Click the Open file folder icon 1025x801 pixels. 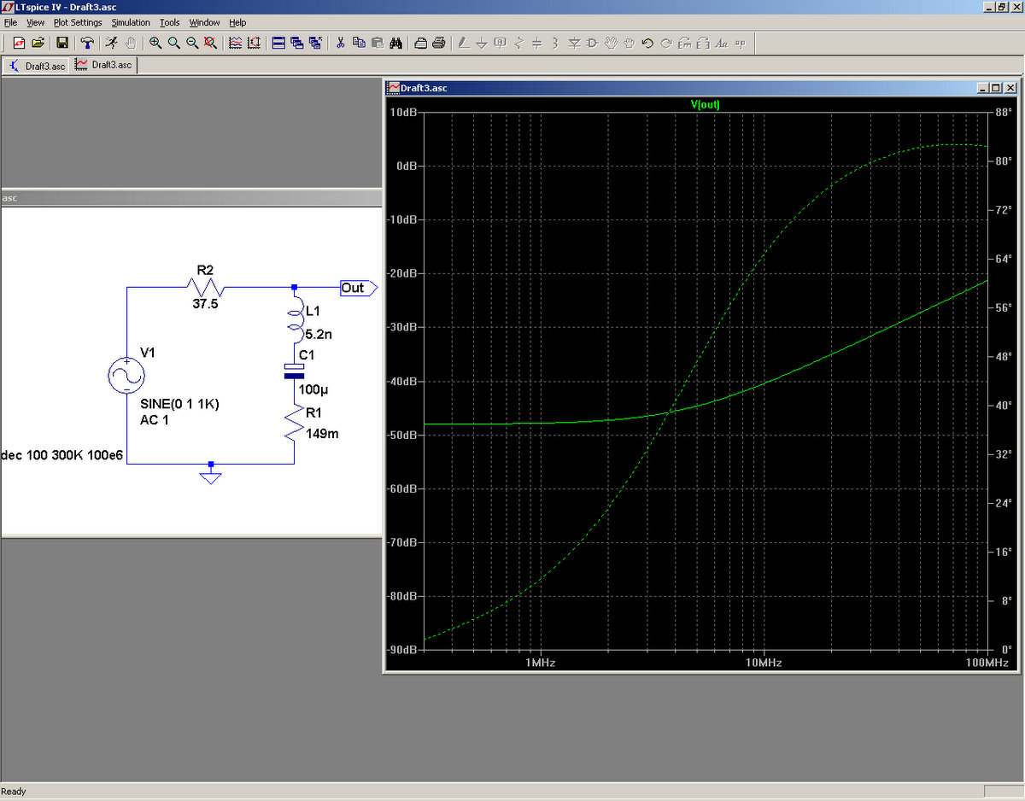[x=38, y=43]
